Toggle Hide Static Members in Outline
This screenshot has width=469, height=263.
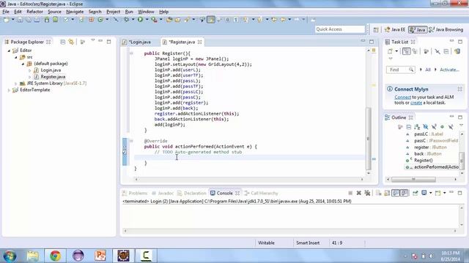pyautogui.click(x=434, y=127)
